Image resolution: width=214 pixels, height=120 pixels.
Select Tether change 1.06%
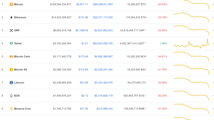tap(164, 43)
